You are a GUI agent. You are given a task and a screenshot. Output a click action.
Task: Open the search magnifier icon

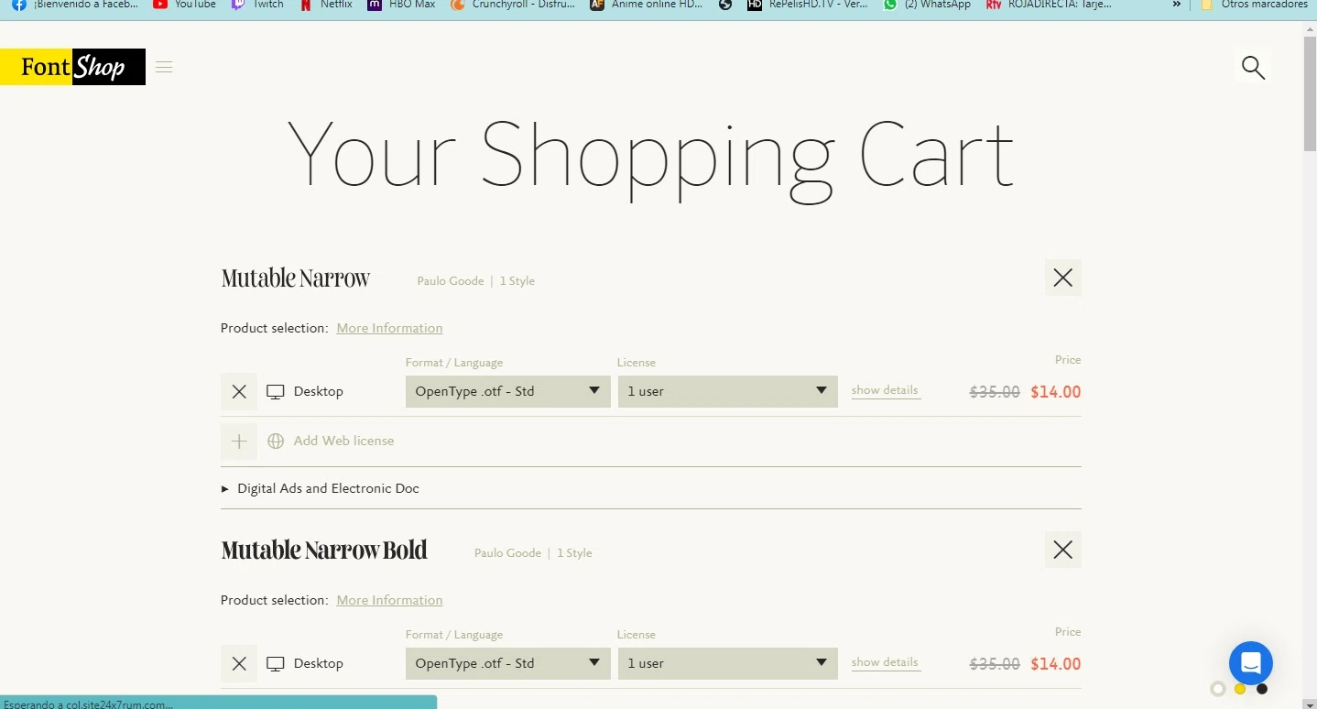click(1253, 67)
